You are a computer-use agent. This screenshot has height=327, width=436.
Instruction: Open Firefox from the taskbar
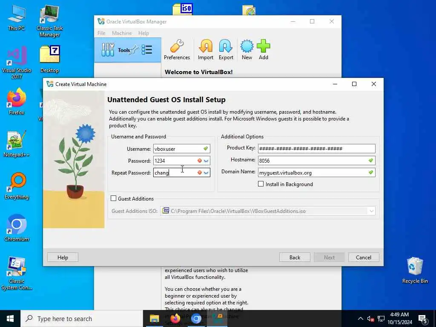pyautogui.click(x=175, y=318)
